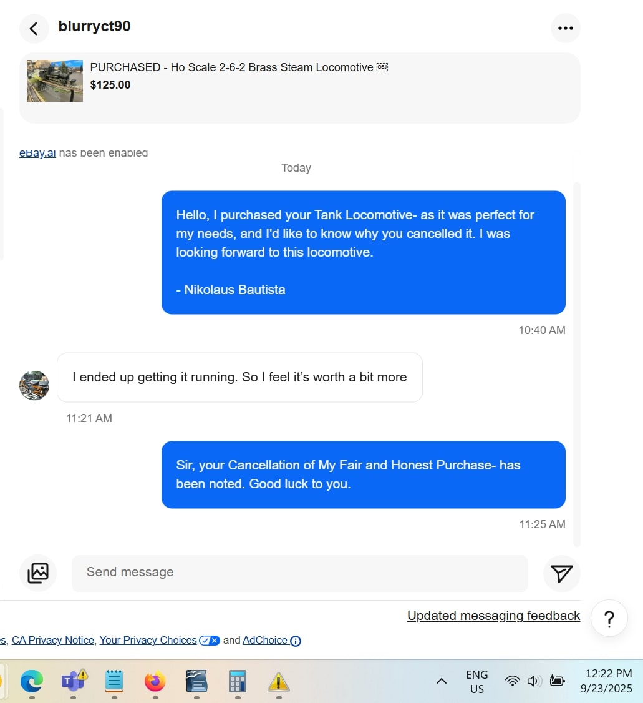Send the message with the paper plane icon
Image resolution: width=643 pixels, height=703 pixels.
tap(561, 573)
